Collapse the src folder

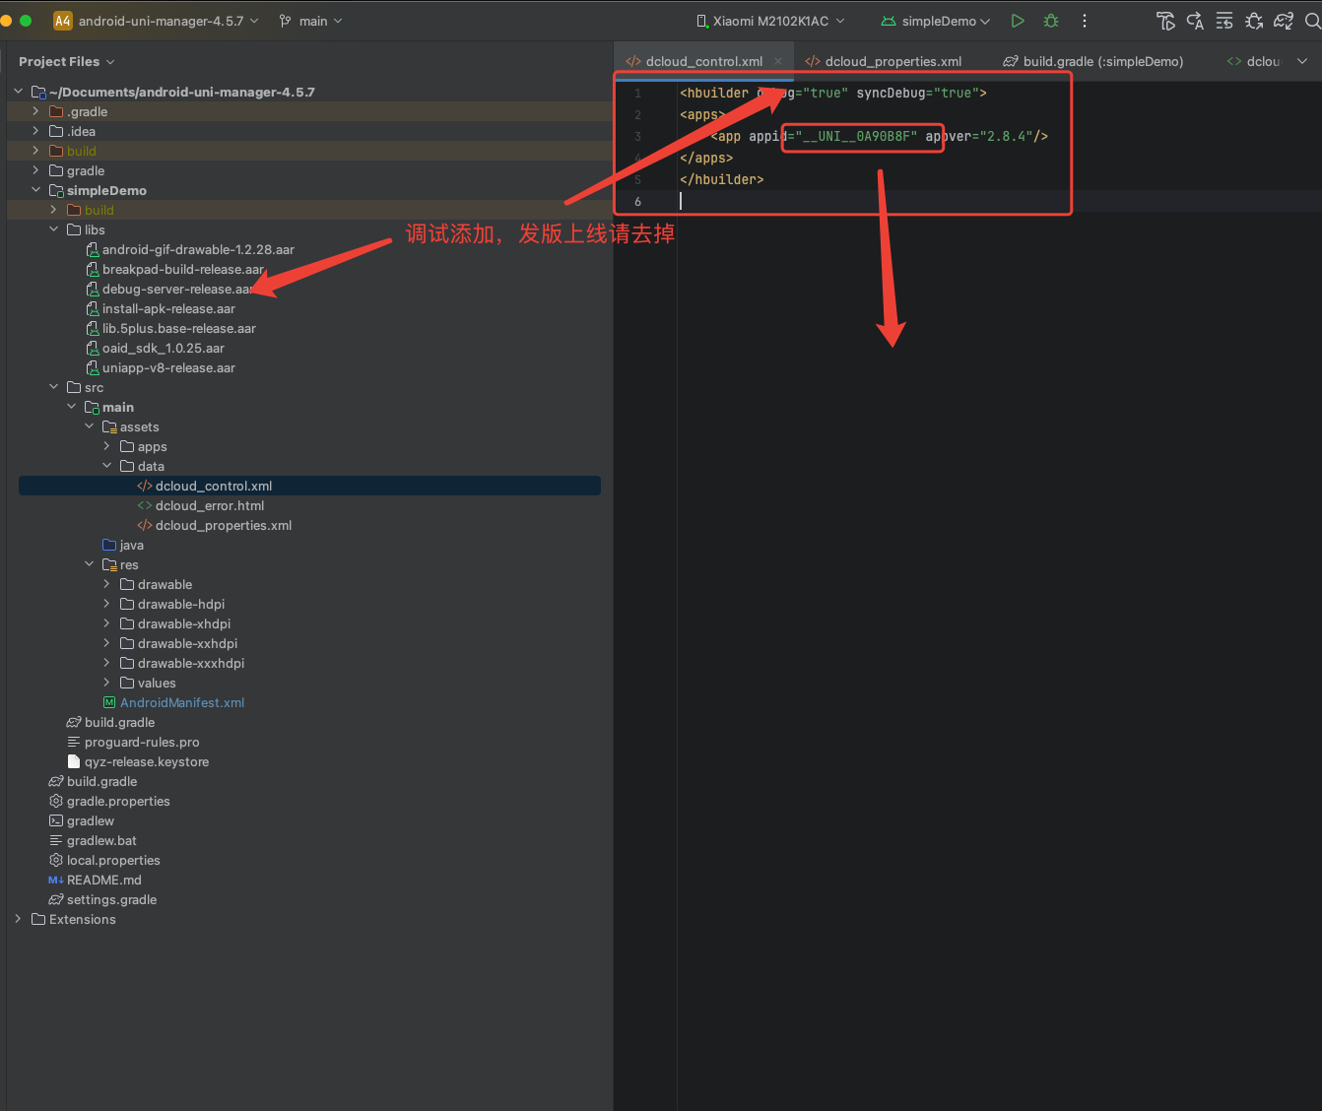[x=53, y=387]
